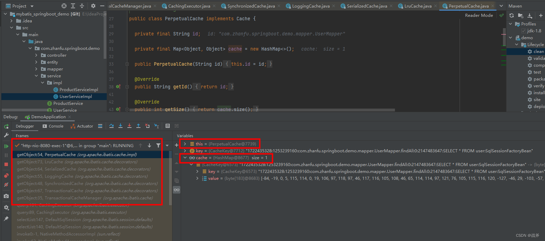
Task: Expand the entity package
Action: [36, 62]
